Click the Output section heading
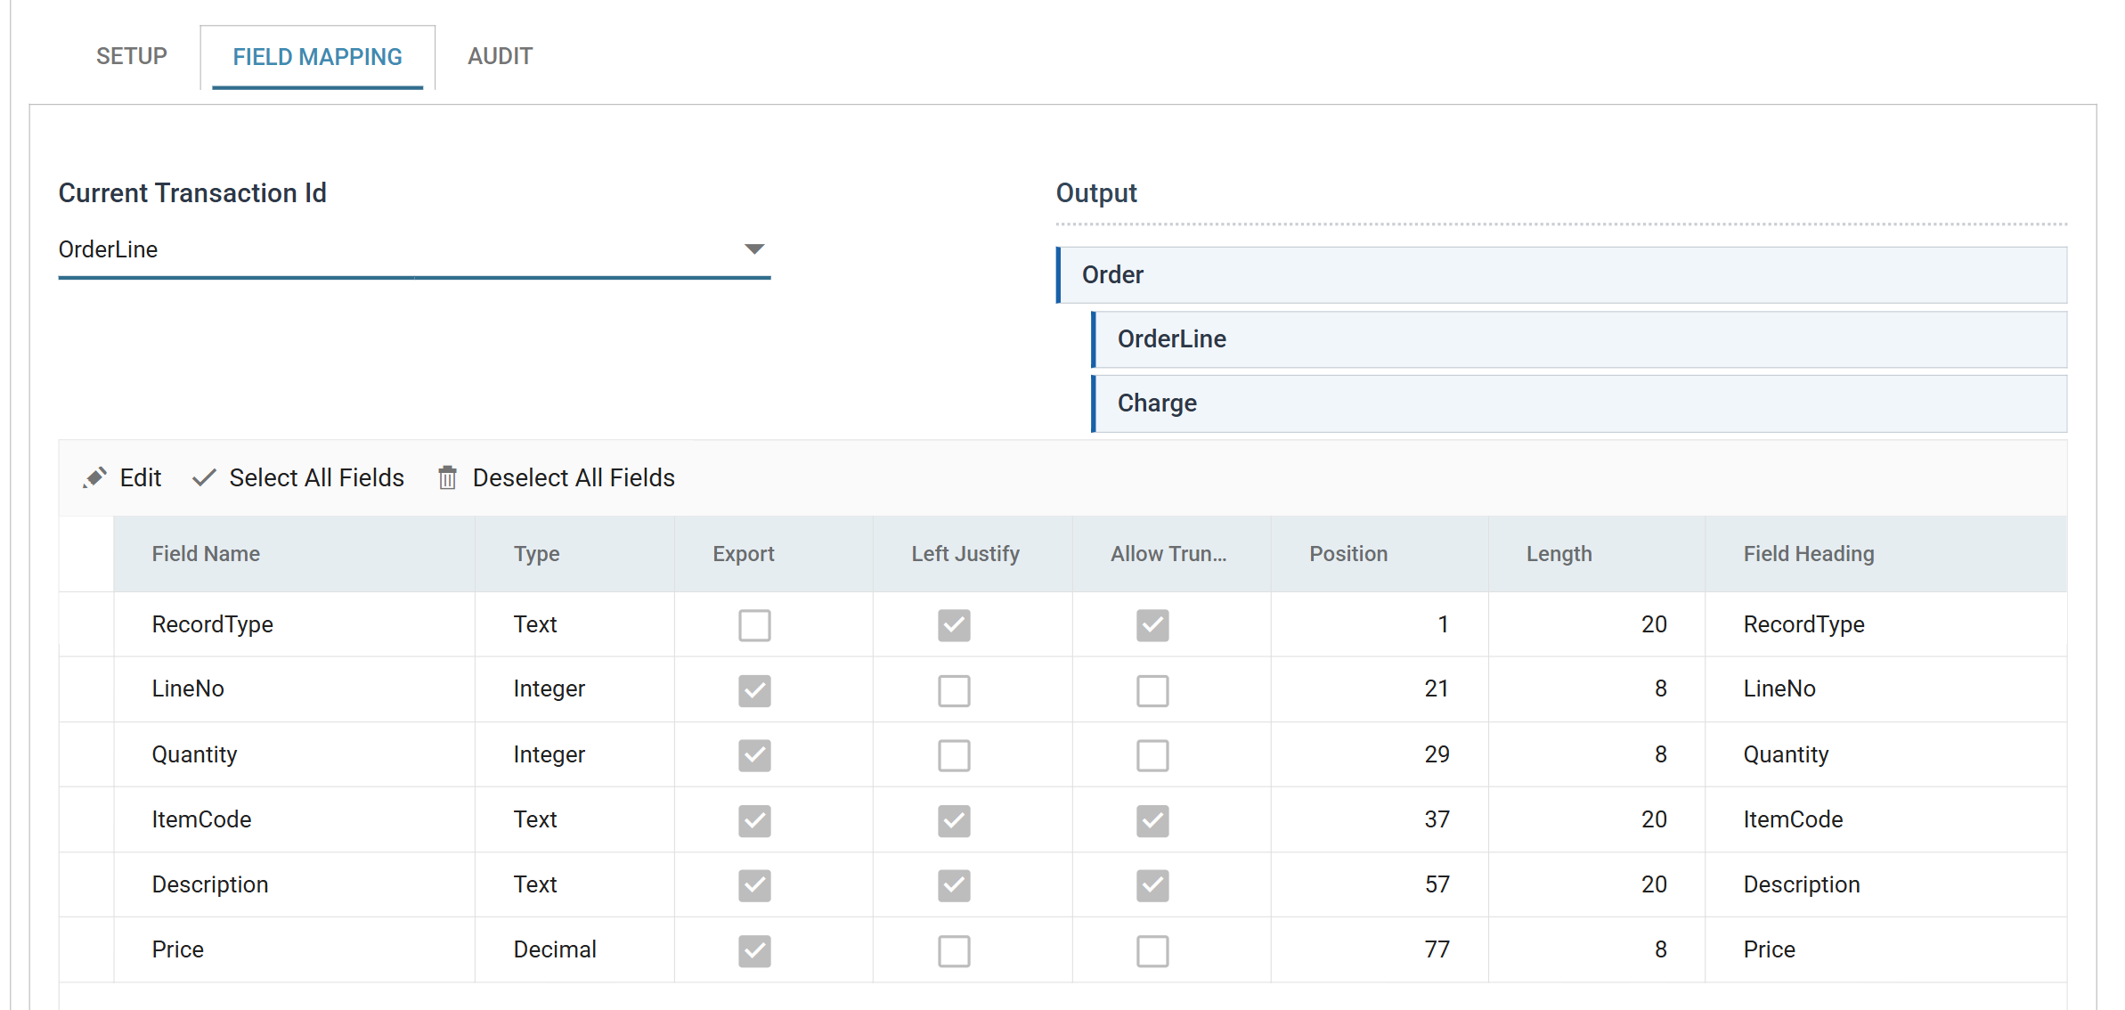This screenshot has width=2125, height=1010. pos(1096,193)
